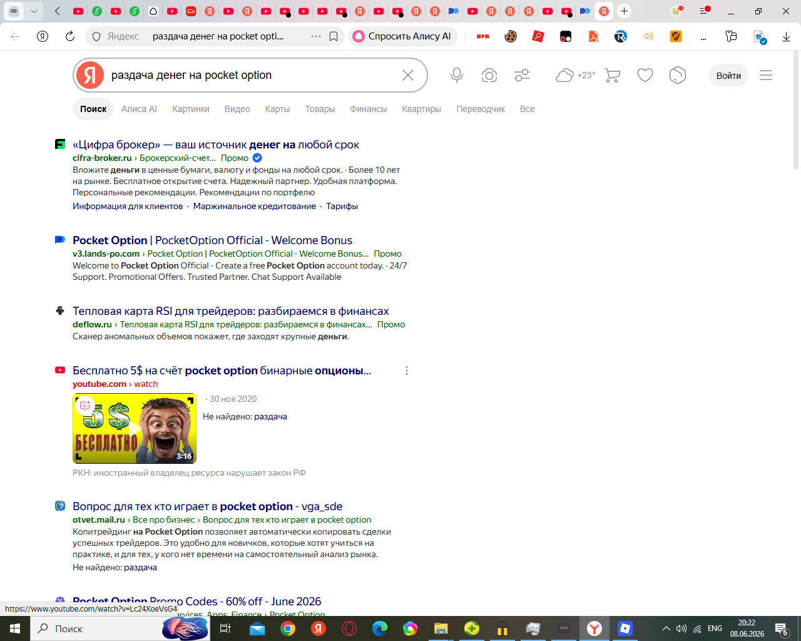Show hidden extensions via the toolbar ellipsis
Screen dimensions: 801x641
click(x=703, y=38)
